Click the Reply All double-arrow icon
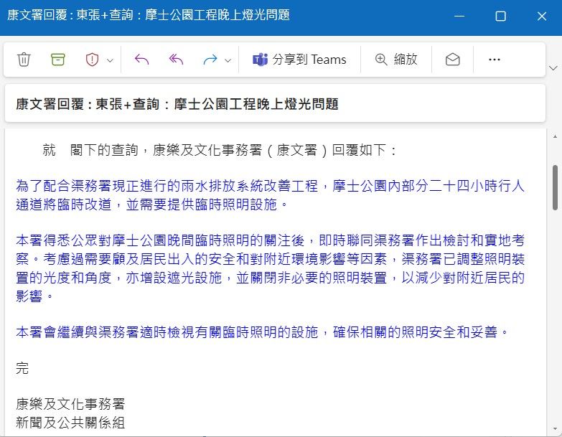 coord(176,60)
